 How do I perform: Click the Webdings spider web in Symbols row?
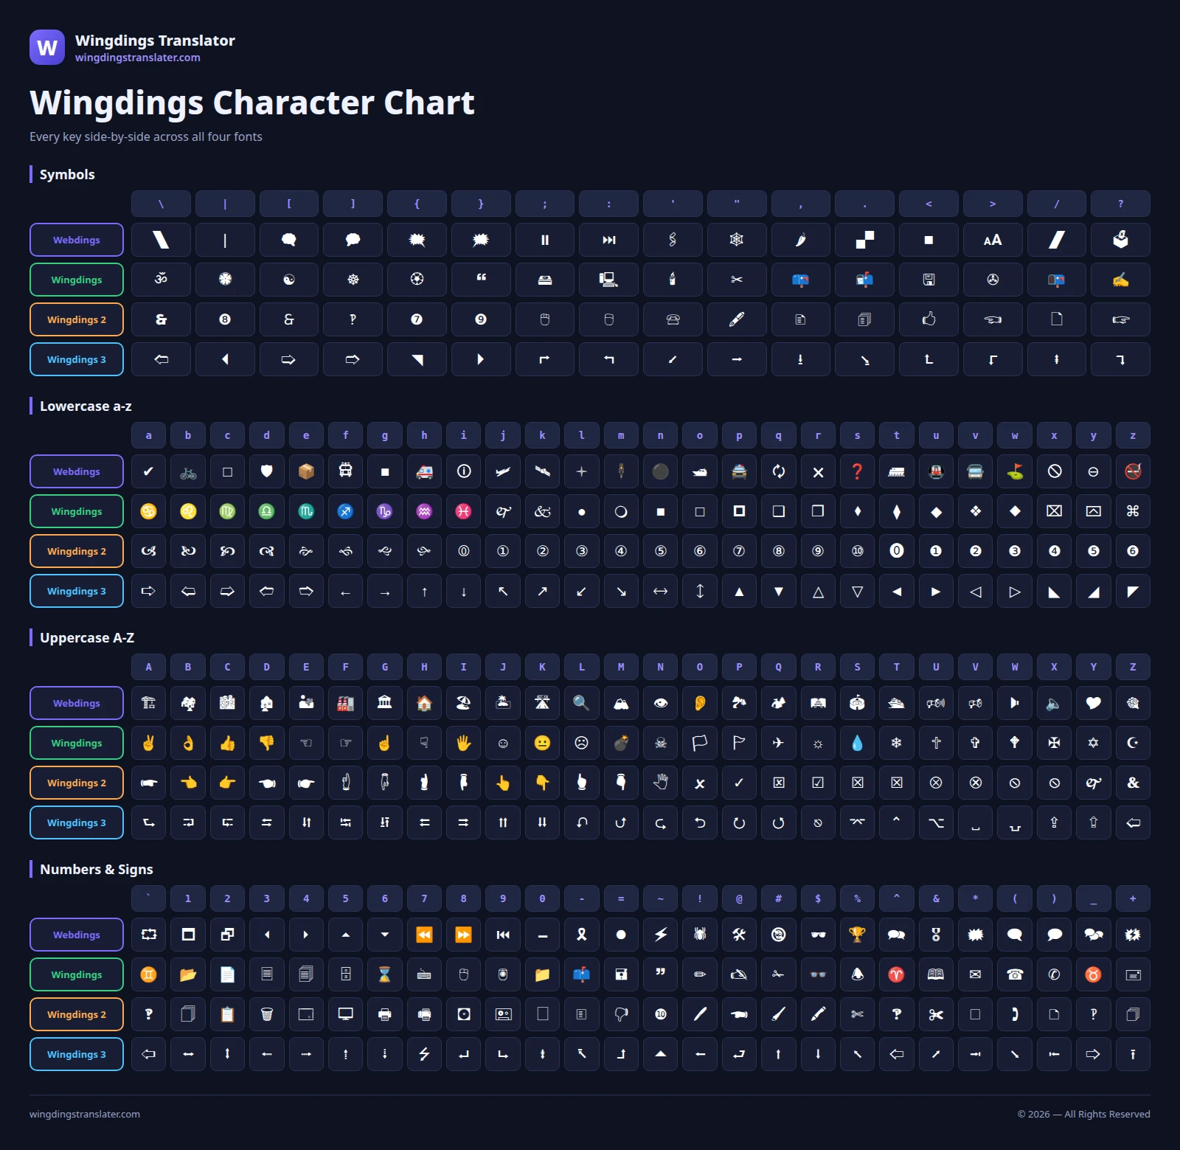[737, 240]
